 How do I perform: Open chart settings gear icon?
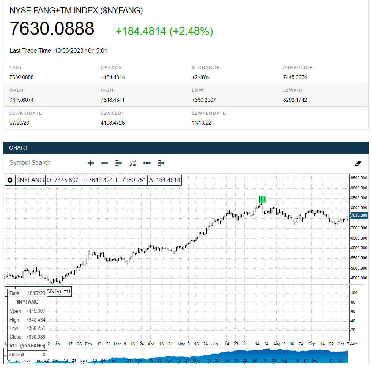coord(10,180)
